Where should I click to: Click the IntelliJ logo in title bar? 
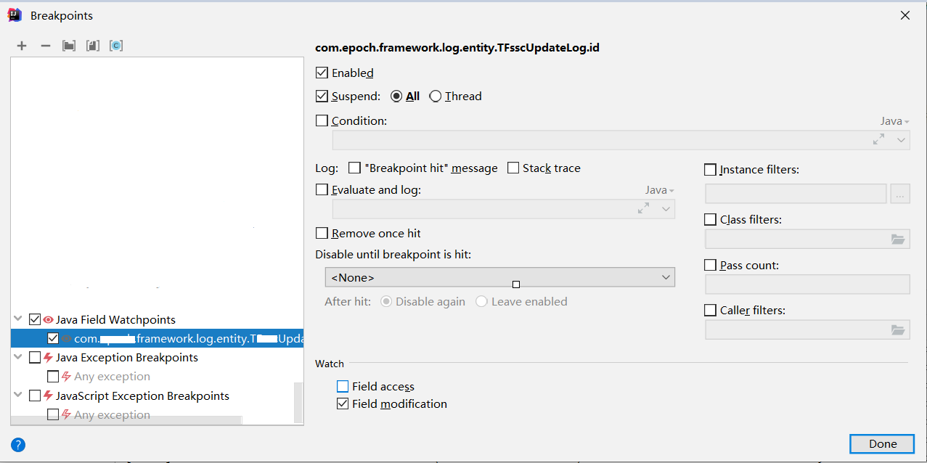(x=15, y=15)
